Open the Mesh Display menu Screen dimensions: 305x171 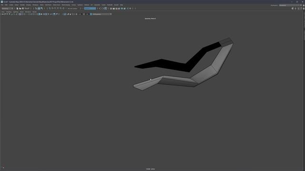[x=66, y=5]
